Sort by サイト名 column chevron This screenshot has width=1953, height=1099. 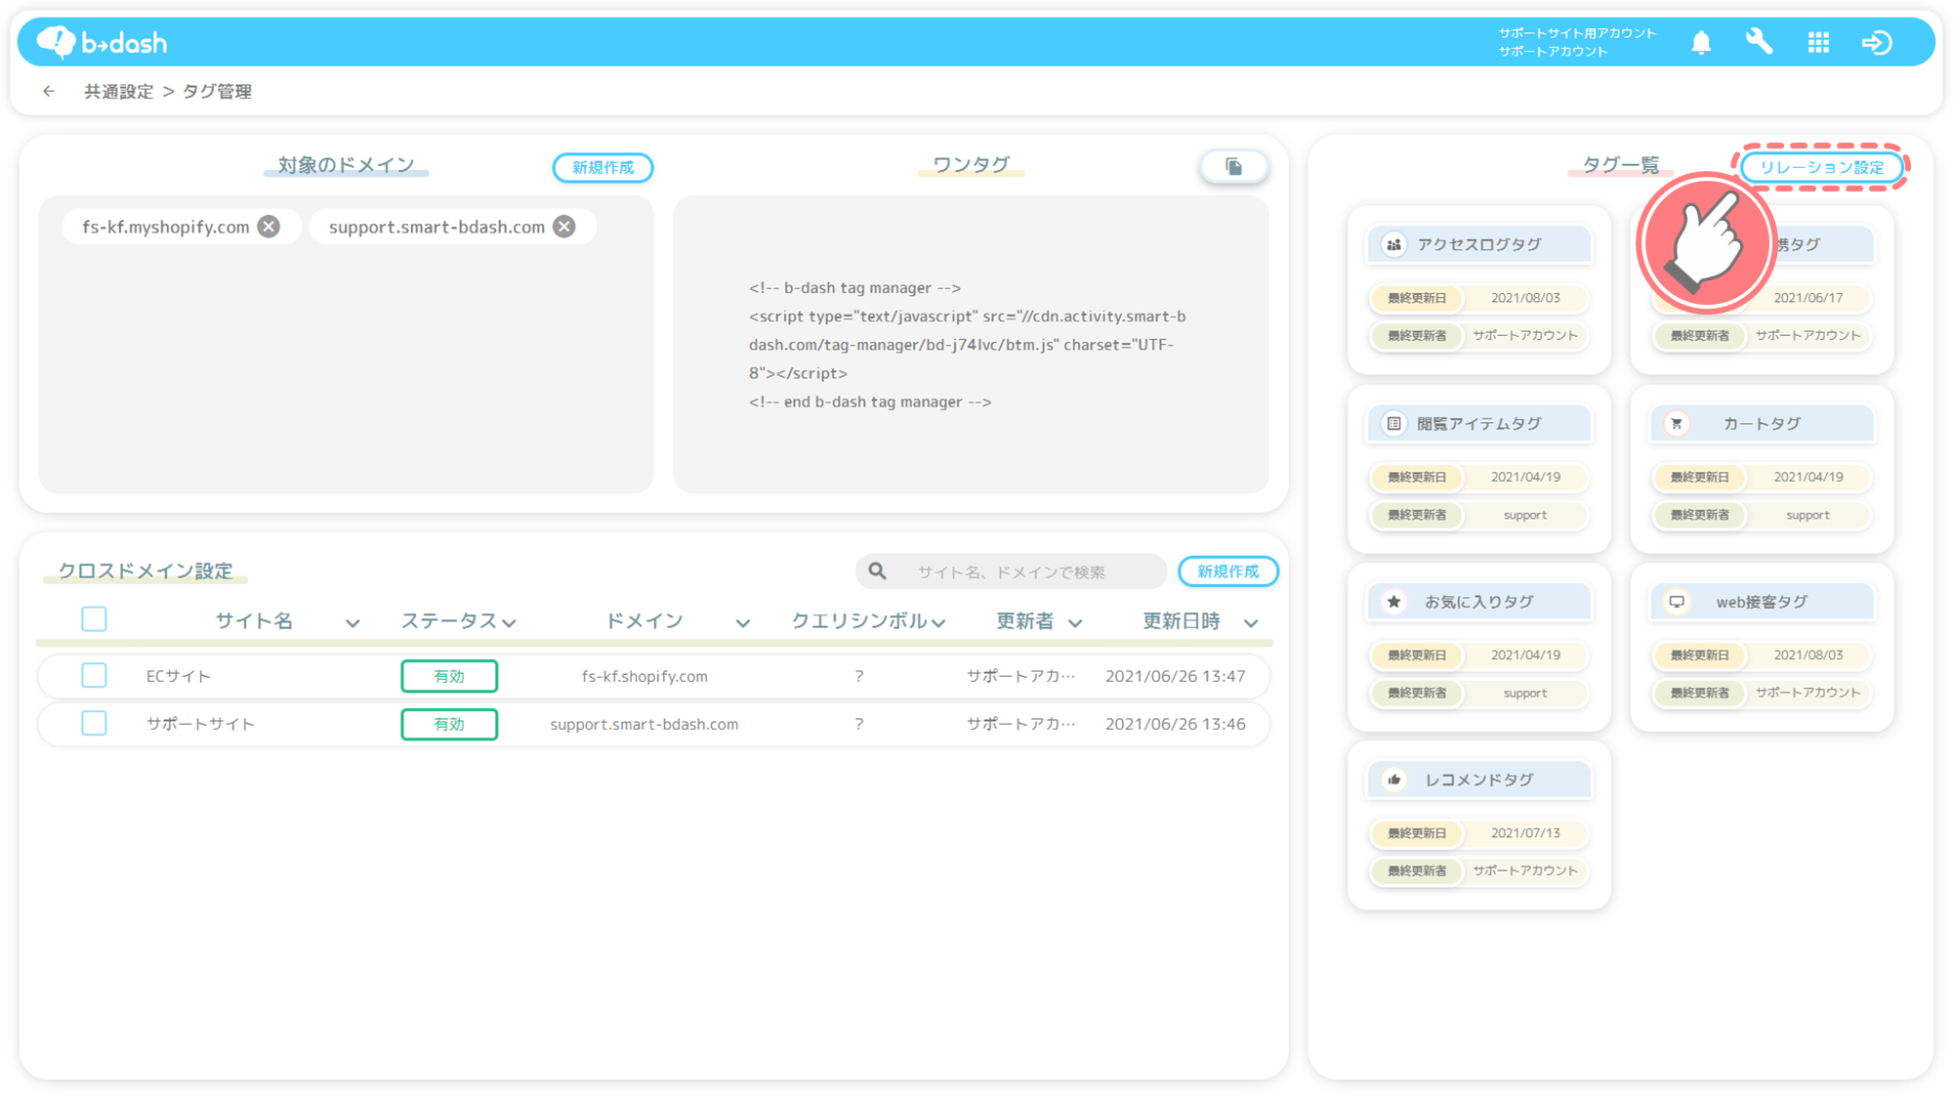pos(353,623)
